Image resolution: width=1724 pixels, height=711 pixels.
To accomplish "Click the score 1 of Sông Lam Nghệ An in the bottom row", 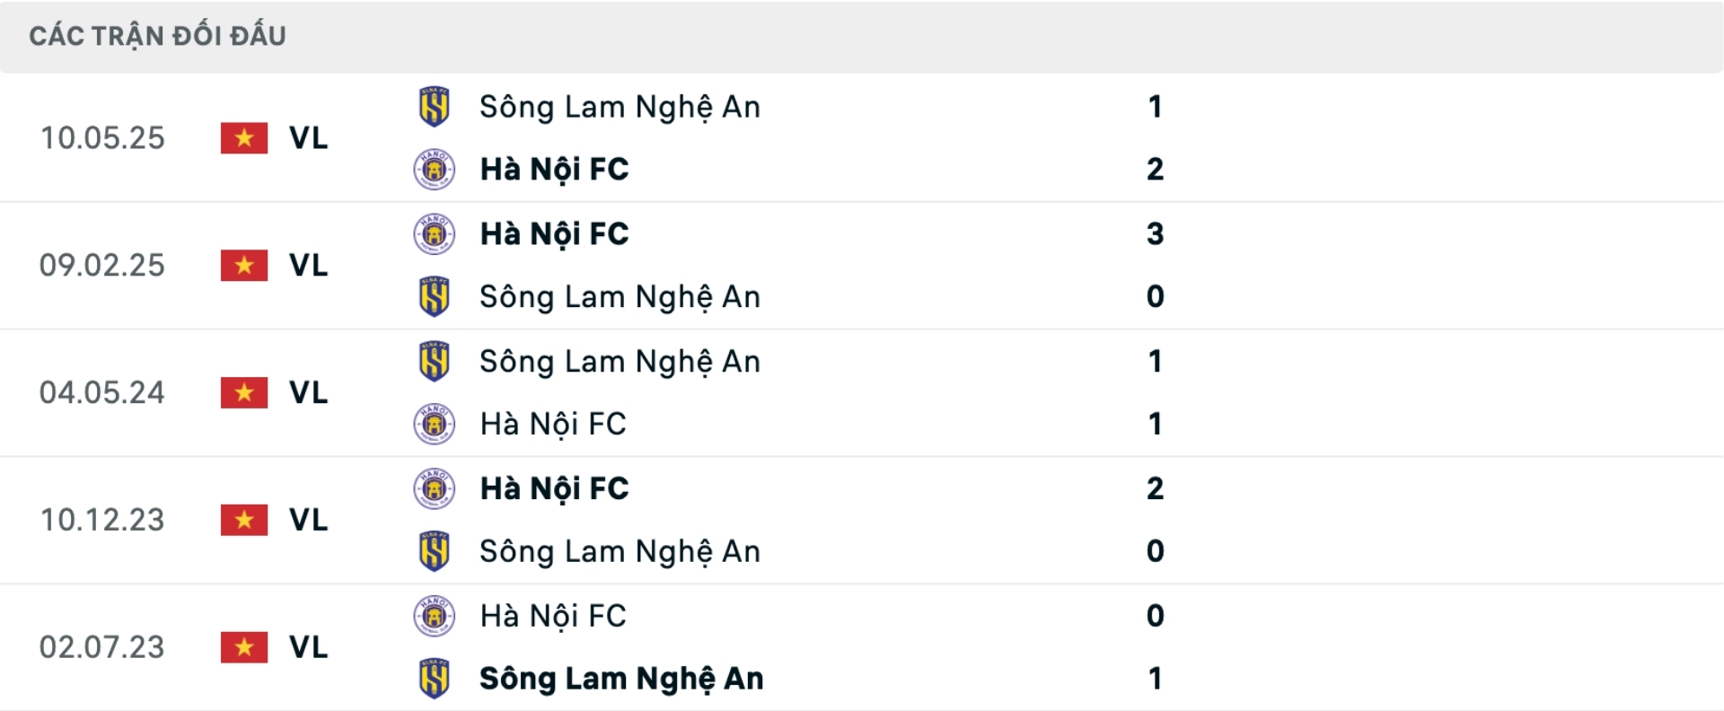I will click(1157, 679).
